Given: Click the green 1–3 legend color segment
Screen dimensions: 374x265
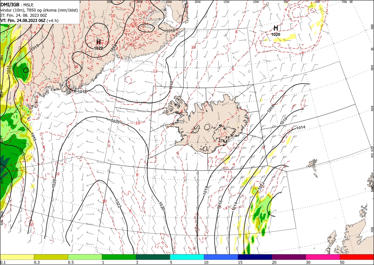Looking at the screenshot, I should click(119, 257).
